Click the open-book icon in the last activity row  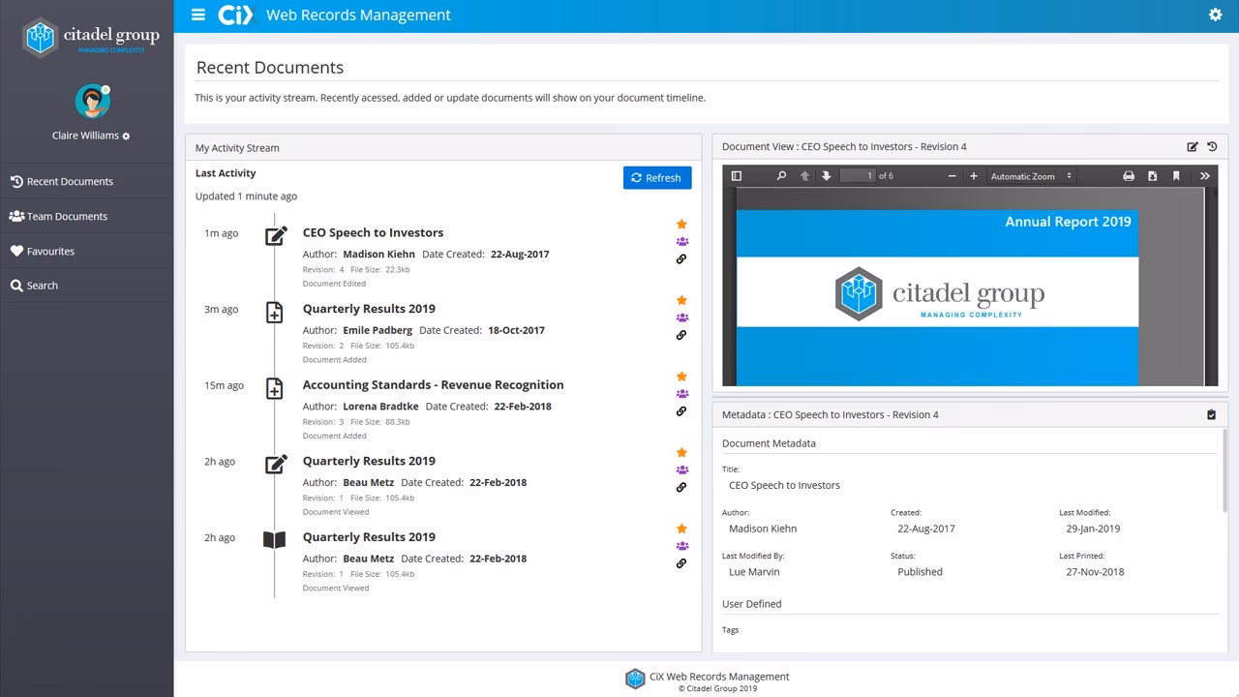pos(275,539)
